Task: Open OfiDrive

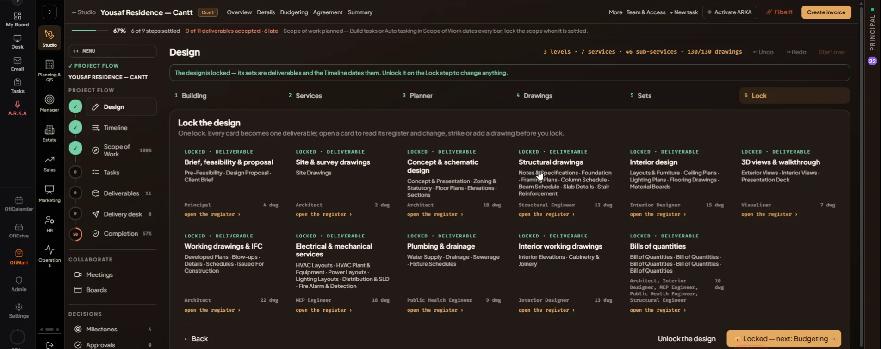Action: click(19, 231)
